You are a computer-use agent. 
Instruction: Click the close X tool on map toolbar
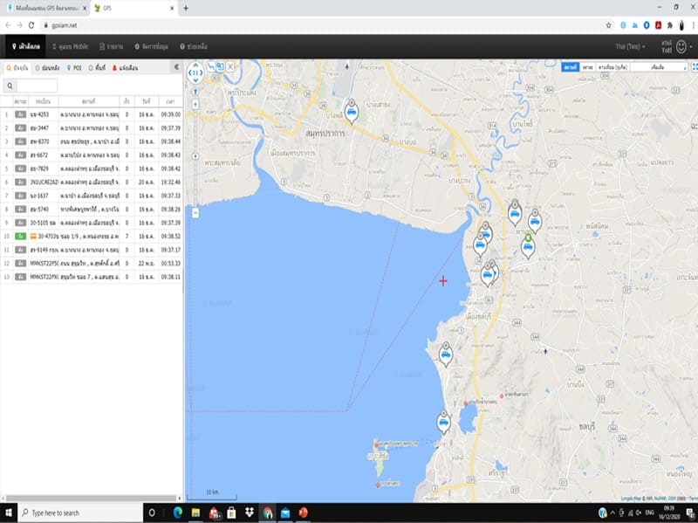[232, 65]
